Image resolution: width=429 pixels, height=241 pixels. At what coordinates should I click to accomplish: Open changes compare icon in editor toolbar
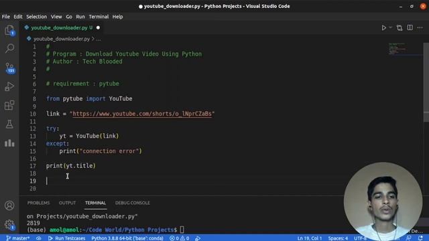point(400,27)
